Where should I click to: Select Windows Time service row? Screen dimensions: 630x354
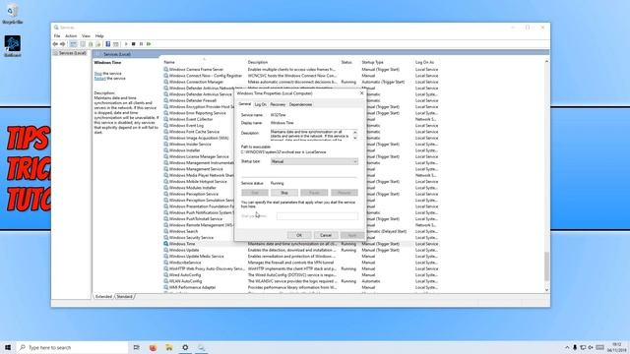301,244
